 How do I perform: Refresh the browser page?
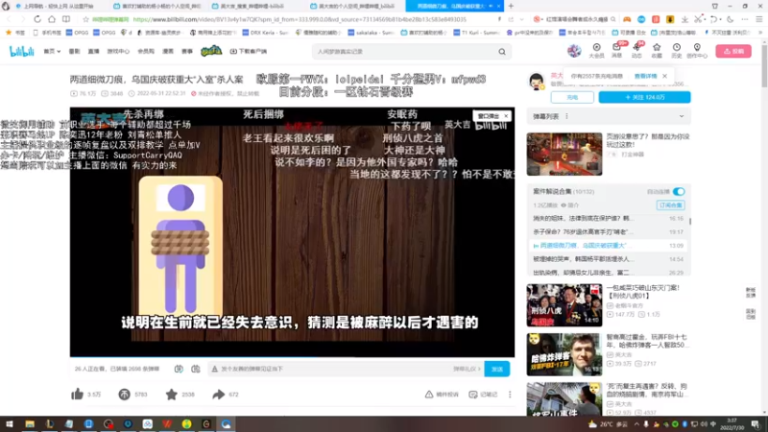[37, 19]
